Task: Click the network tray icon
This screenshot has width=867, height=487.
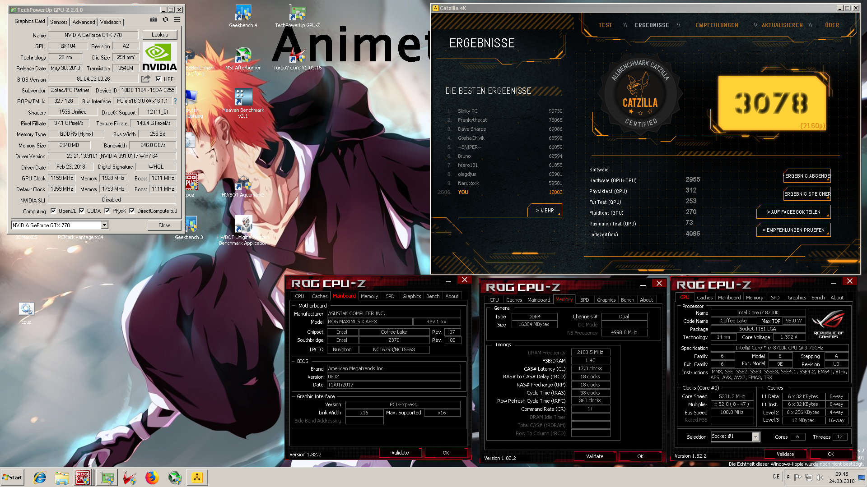Action: (809, 477)
